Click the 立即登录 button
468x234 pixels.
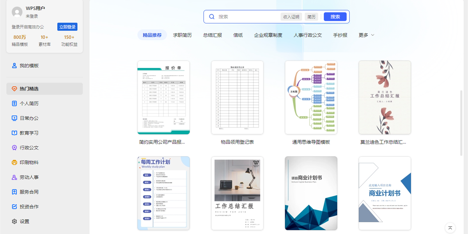pyautogui.click(x=67, y=26)
